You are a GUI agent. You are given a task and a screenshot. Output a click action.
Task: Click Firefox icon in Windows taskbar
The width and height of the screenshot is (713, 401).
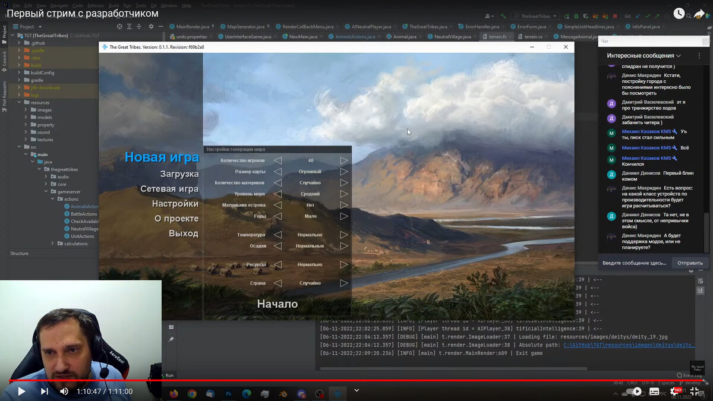point(173,393)
